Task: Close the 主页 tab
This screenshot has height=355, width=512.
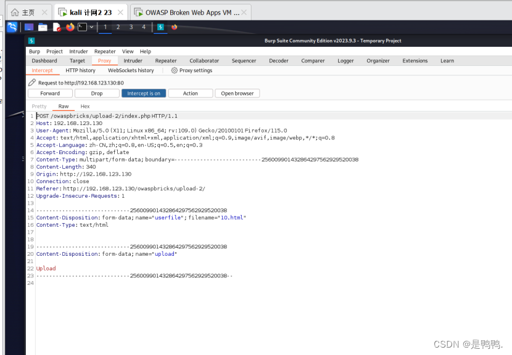Action: (x=45, y=12)
